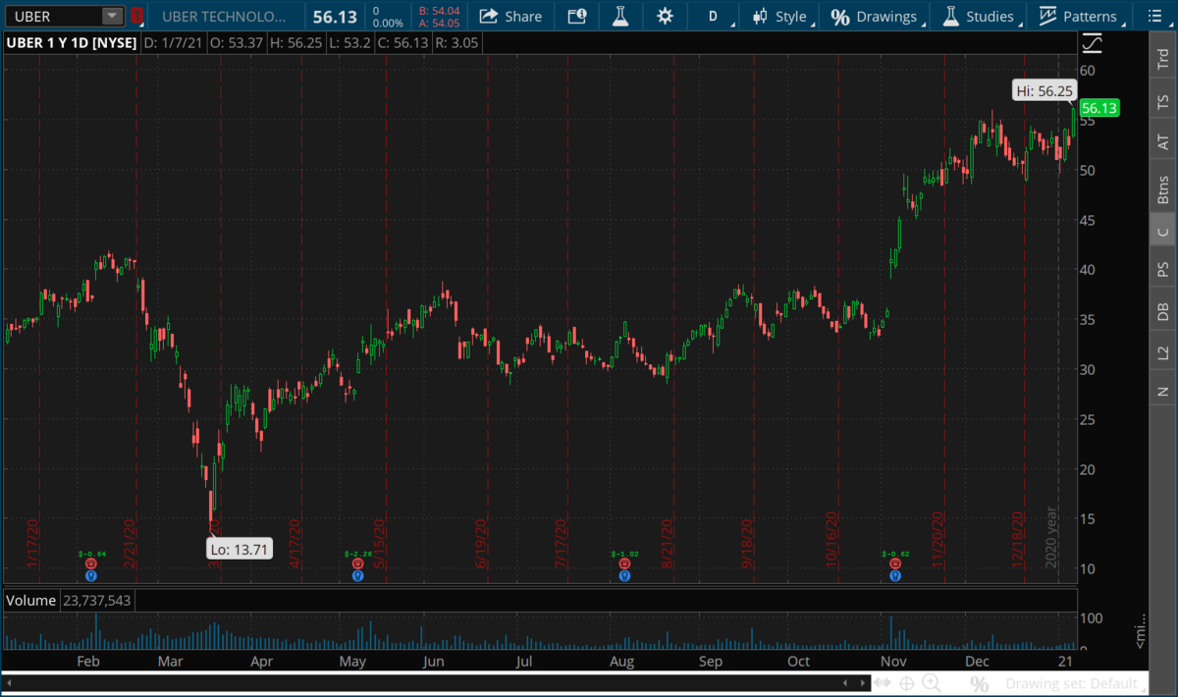Select the C sidebar tab
Viewport: 1178px width, 697px height.
pyautogui.click(x=1163, y=232)
